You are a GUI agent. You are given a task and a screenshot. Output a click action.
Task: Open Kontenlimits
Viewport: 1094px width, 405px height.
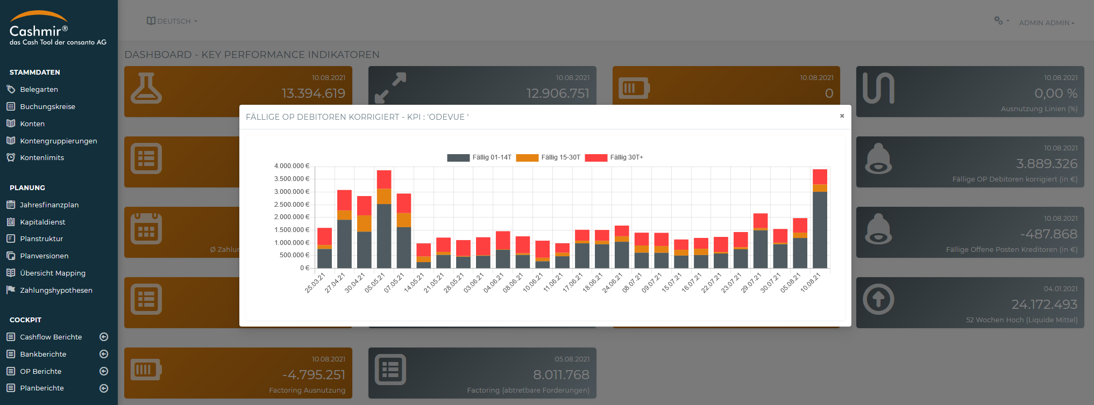(x=42, y=157)
